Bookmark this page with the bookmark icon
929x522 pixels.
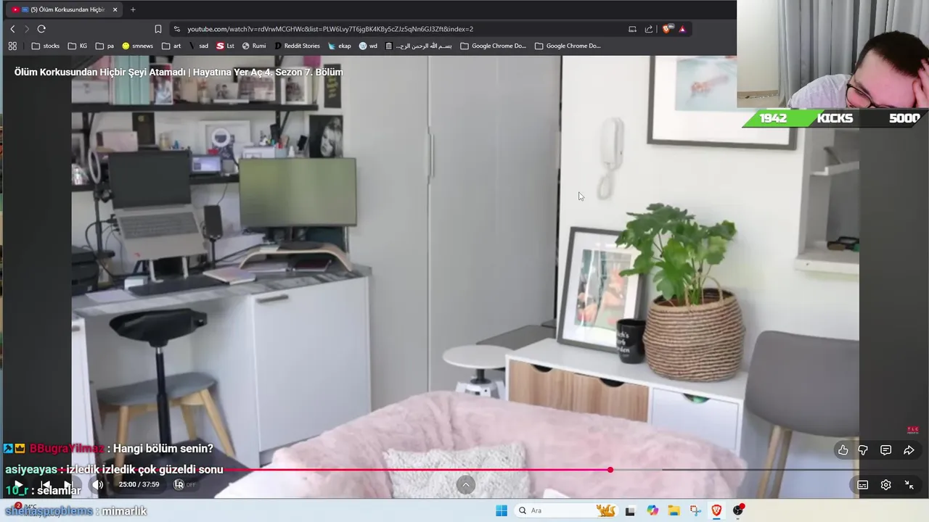click(158, 29)
